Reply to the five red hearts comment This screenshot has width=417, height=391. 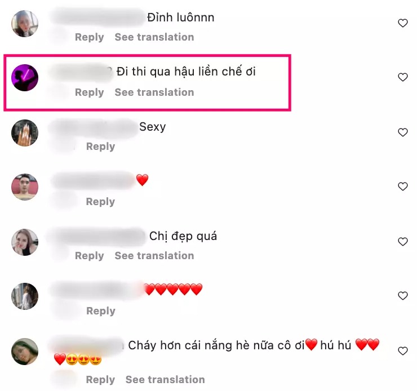pyautogui.click(x=100, y=311)
